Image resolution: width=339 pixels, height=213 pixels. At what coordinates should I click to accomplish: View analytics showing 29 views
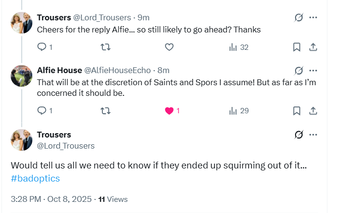click(239, 110)
